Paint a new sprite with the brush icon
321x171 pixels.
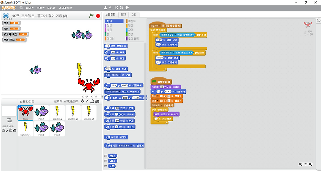click(87, 101)
